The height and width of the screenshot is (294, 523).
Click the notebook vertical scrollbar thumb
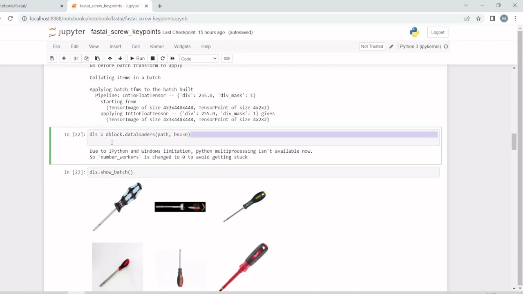click(514, 141)
